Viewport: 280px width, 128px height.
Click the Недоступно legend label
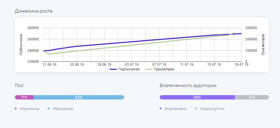point(212,109)
